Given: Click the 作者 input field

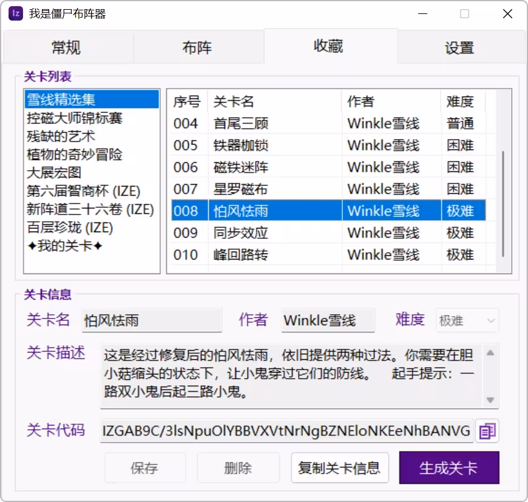Looking at the screenshot, I should click(328, 320).
